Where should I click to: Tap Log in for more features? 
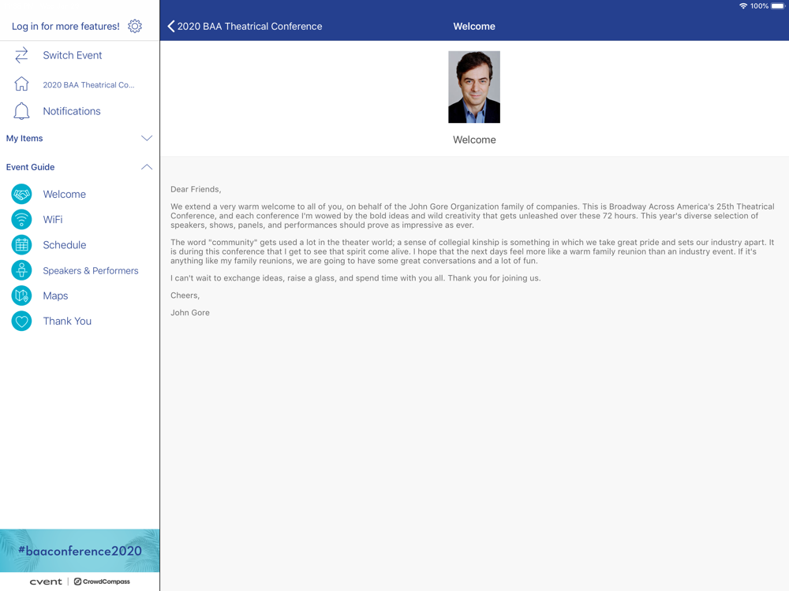click(65, 26)
